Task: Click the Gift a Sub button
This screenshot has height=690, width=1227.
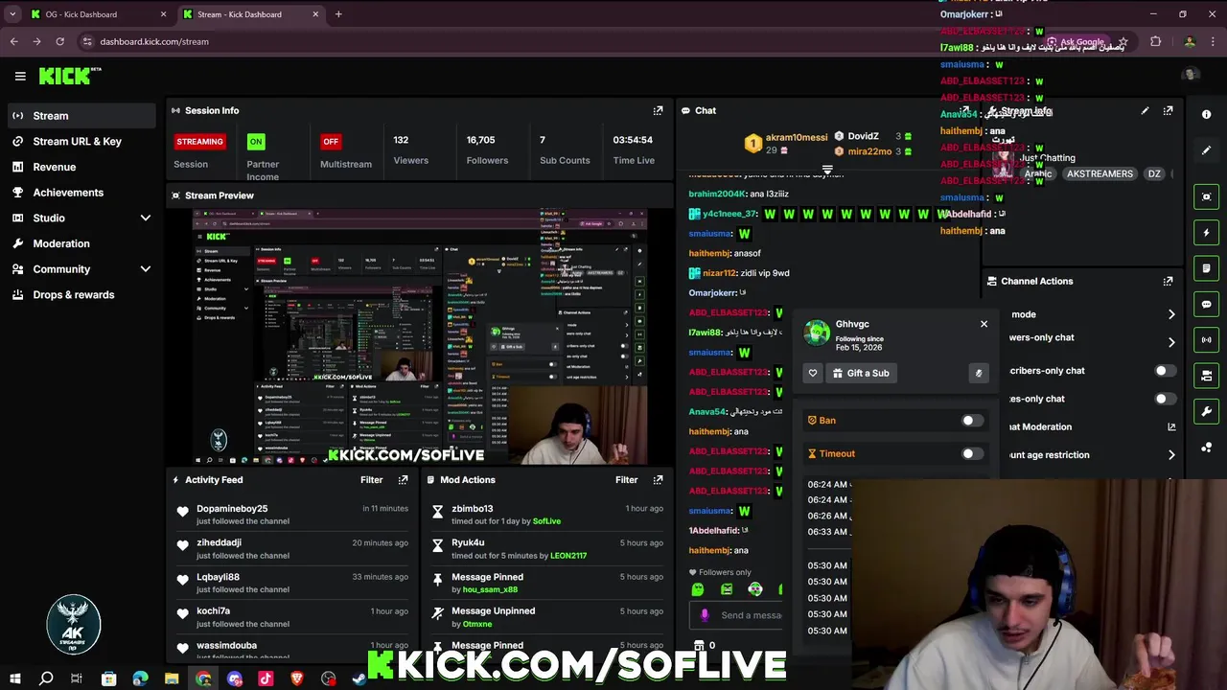Action: click(x=861, y=373)
